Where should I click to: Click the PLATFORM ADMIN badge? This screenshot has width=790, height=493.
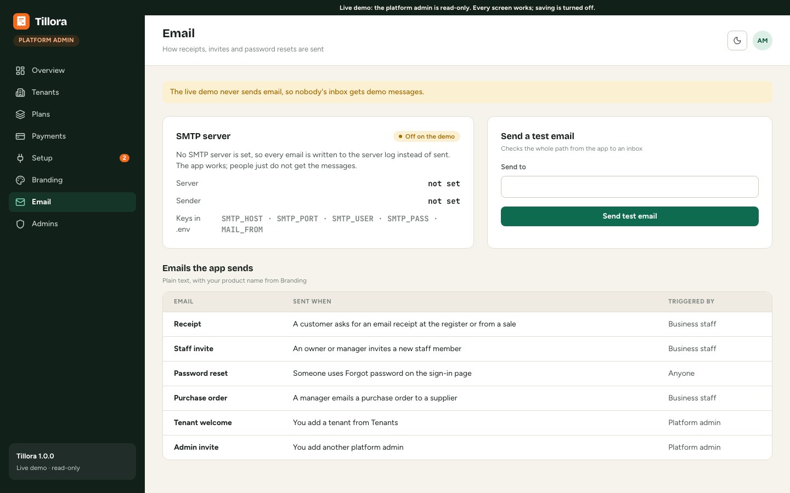46,41
